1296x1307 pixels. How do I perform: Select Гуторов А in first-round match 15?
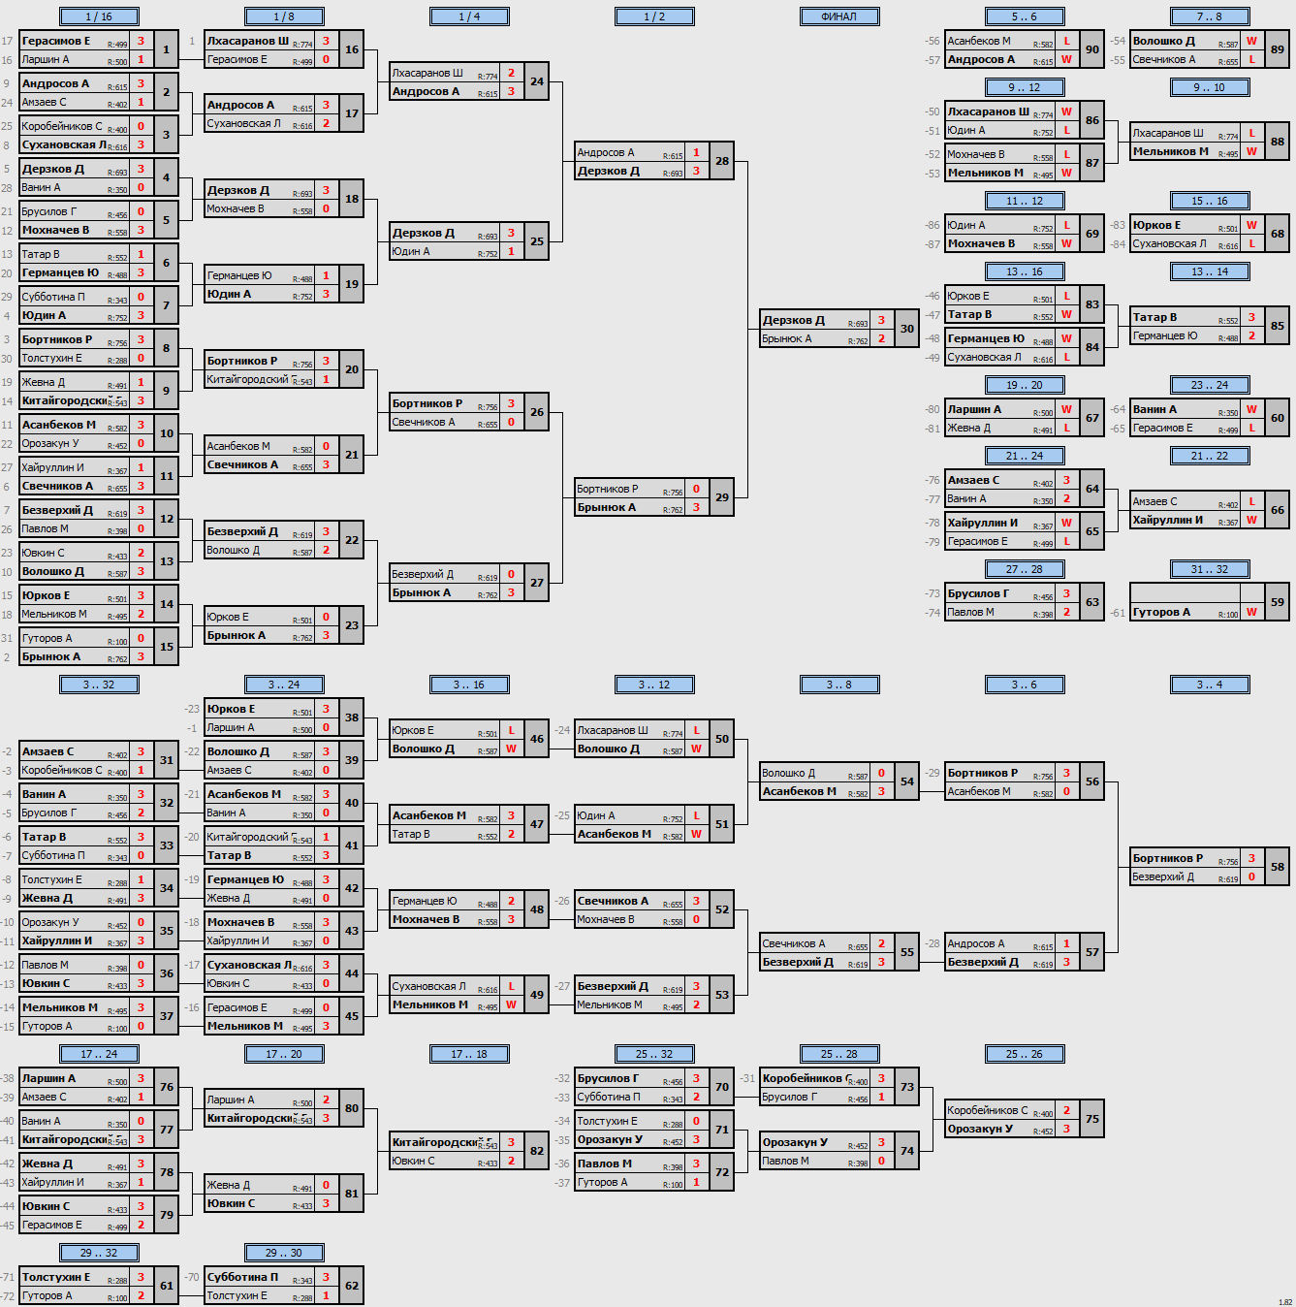coord(47,638)
